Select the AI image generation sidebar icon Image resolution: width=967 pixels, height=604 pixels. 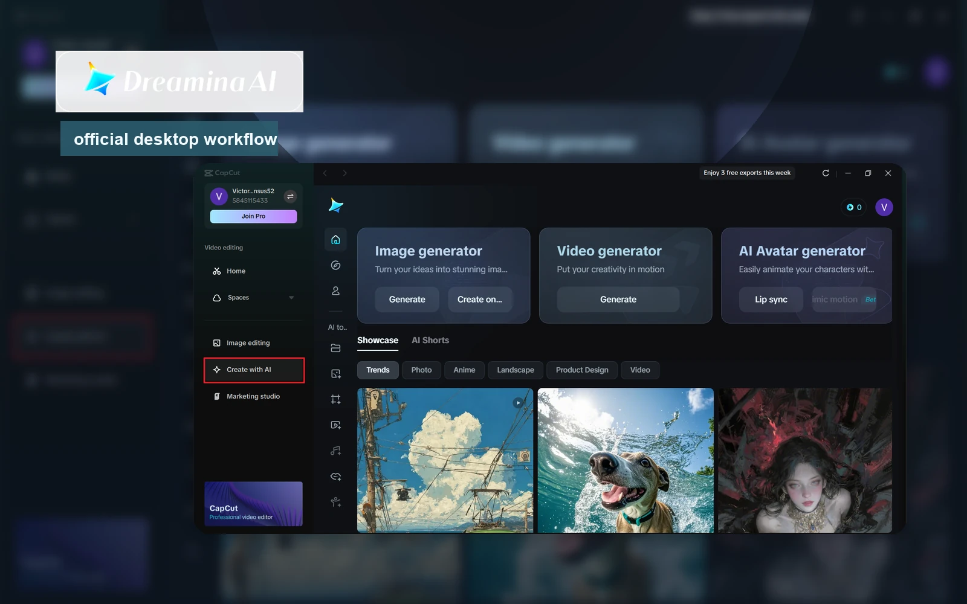(335, 374)
